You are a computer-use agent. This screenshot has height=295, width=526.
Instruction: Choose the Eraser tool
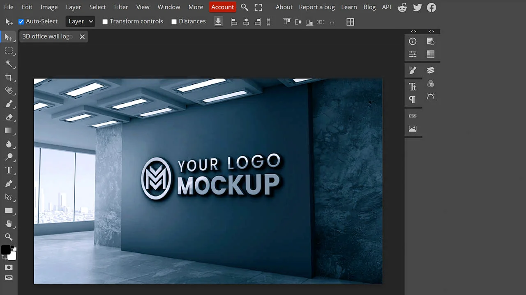pos(9,117)
